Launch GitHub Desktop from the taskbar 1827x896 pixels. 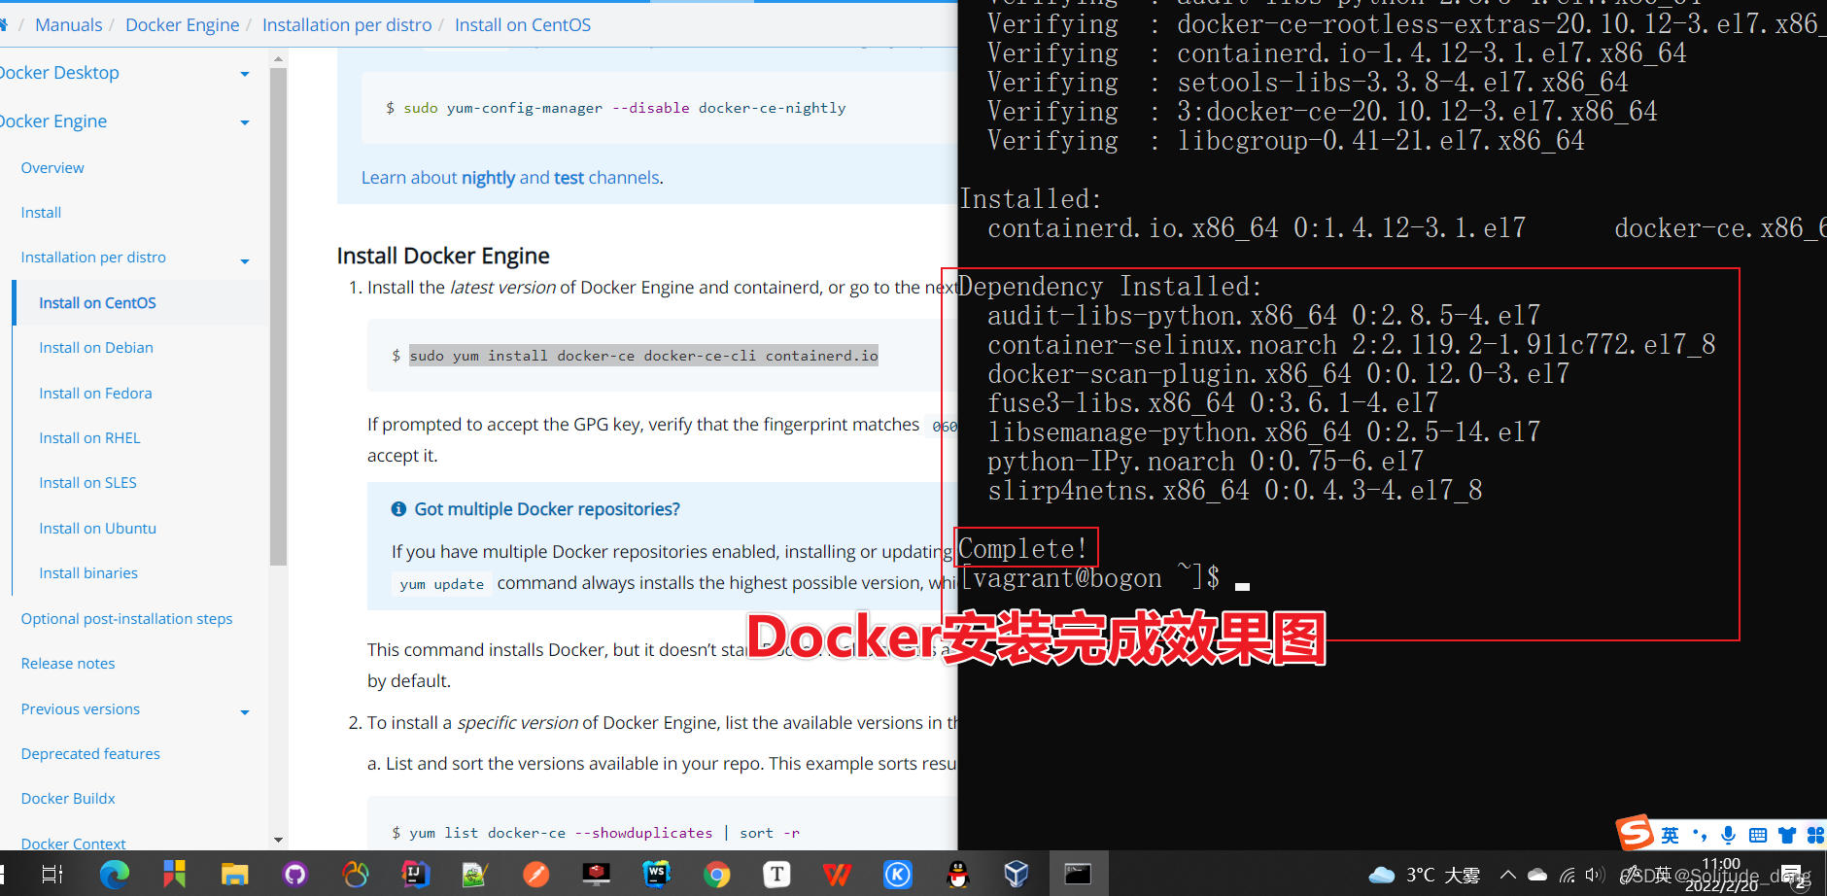point(294,875)
